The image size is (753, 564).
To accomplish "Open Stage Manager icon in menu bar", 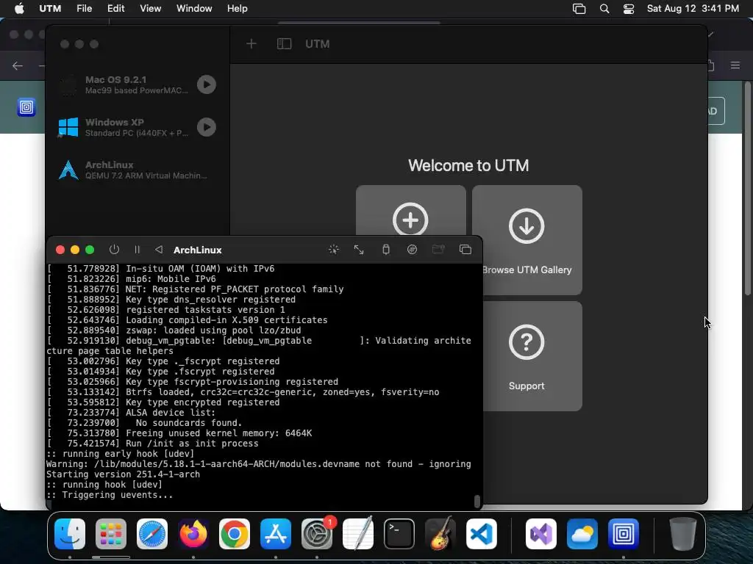I will [x=579, y=9].
